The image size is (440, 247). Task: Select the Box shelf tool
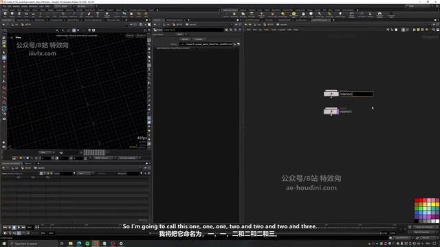coord(5,14)
